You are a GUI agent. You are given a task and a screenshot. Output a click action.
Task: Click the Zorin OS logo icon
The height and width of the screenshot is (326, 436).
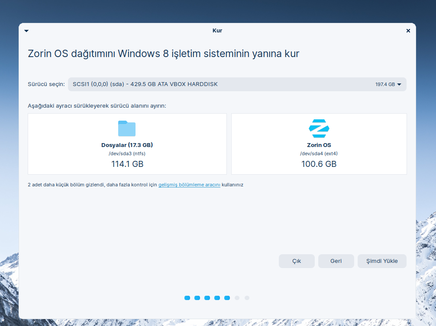pos(319,128)
